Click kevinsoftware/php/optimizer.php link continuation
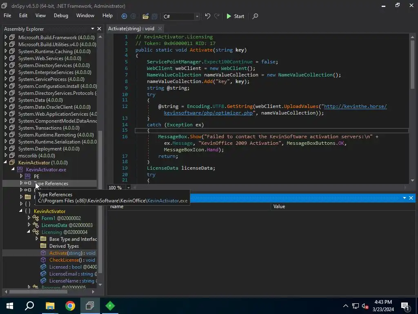418x314 pixels. pos(208,113)
